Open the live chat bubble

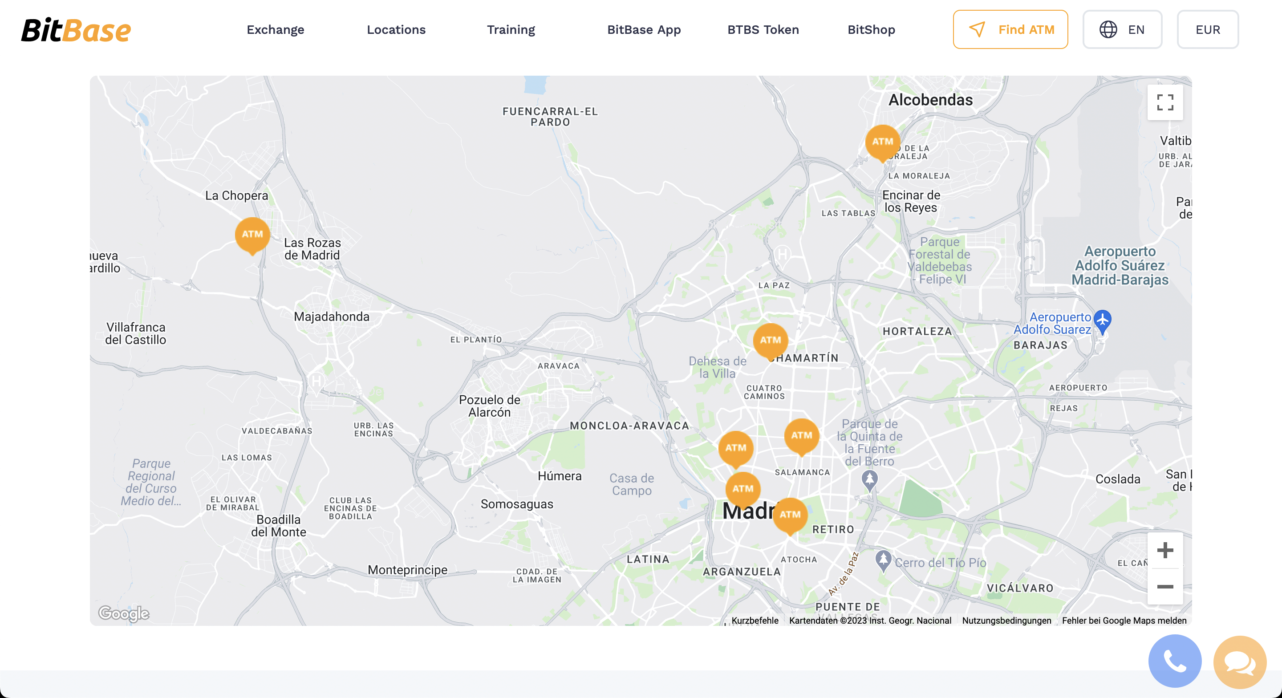[1239, 662]
